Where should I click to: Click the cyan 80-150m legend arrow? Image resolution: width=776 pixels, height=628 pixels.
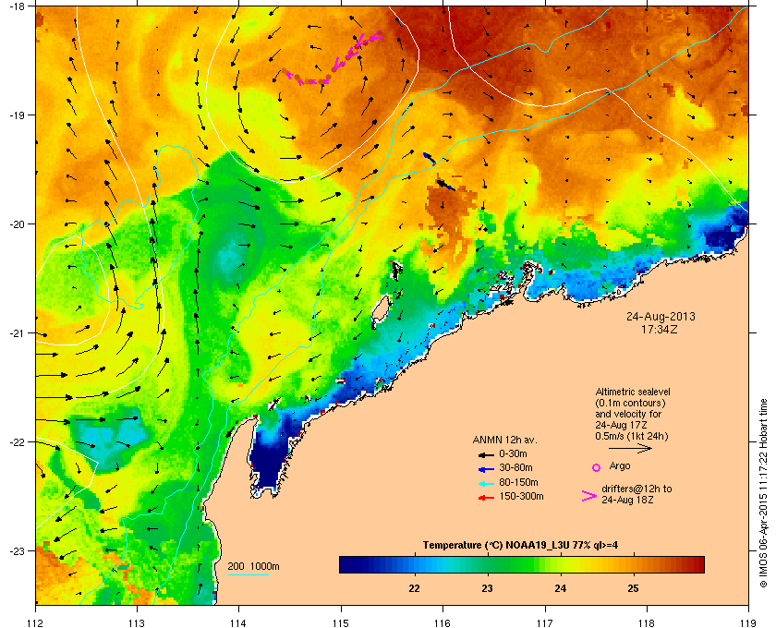486,483
